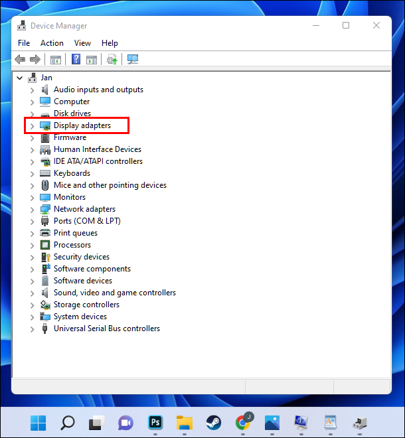
Task: Expand the Monitors category
Action: tap(33, 198)
